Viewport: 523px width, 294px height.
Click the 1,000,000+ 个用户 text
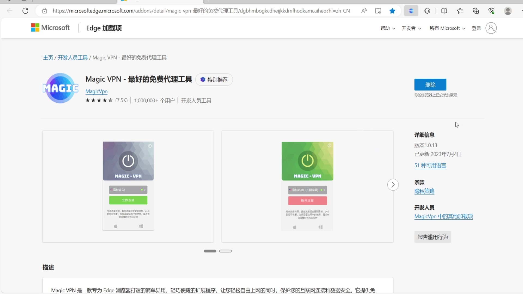[x=154, y=100]
